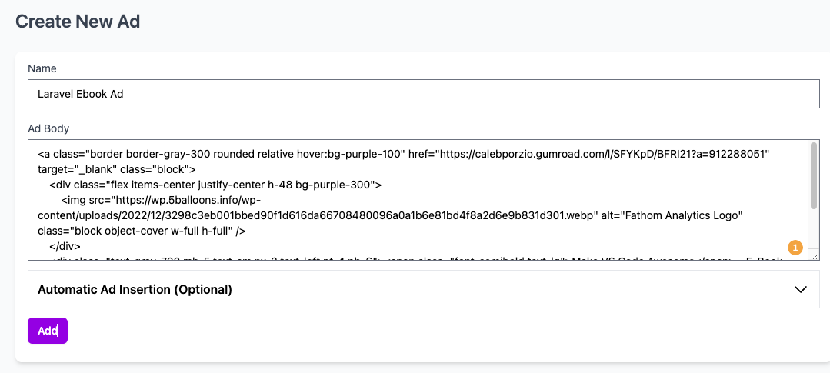Click the Name field label
830x373 pixels.
click(42, 68)
